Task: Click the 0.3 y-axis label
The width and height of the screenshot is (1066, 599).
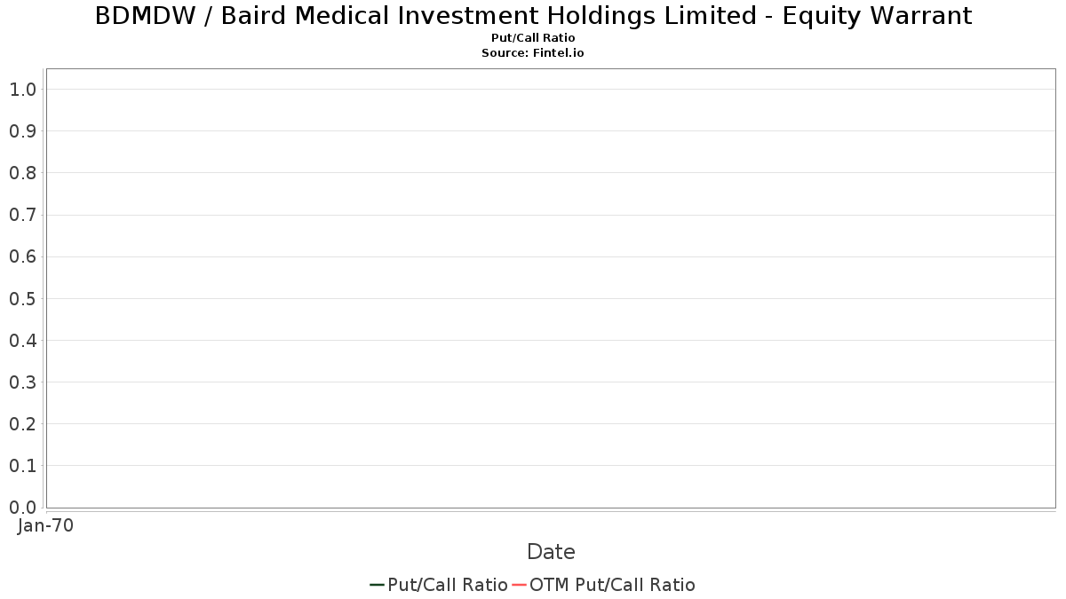Action: 22,382
